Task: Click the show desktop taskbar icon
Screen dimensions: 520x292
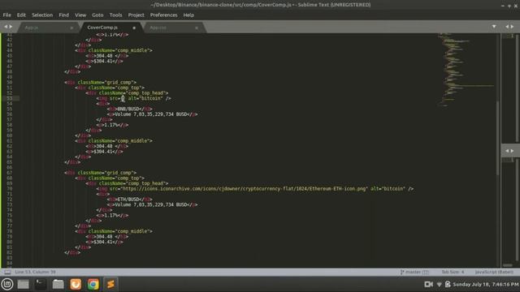Action: click(24, 284)
